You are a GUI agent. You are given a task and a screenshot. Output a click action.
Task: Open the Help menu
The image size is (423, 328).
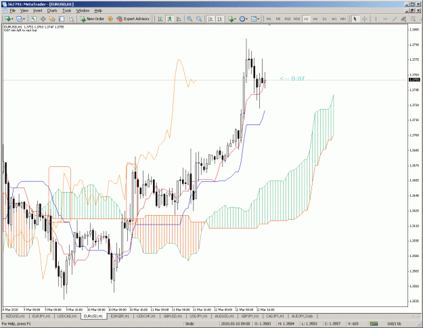98,11
